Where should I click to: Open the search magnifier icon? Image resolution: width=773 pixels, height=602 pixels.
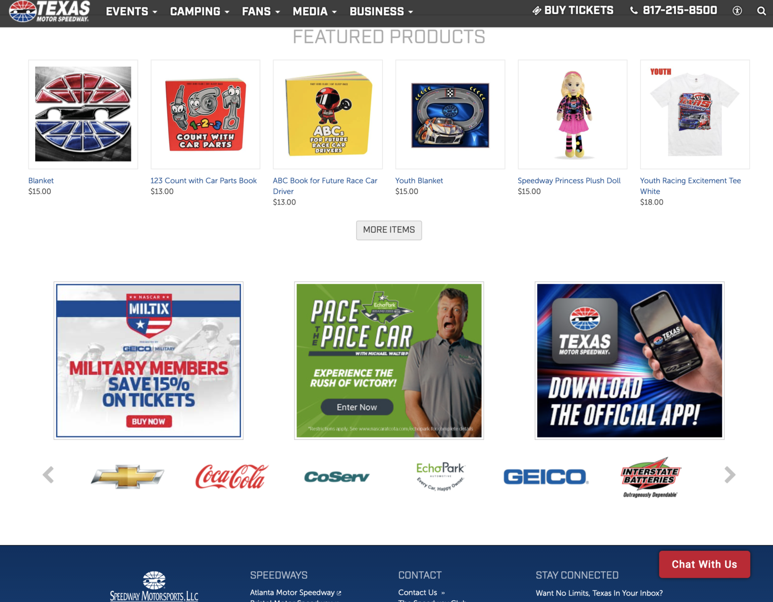click(761, 11)
